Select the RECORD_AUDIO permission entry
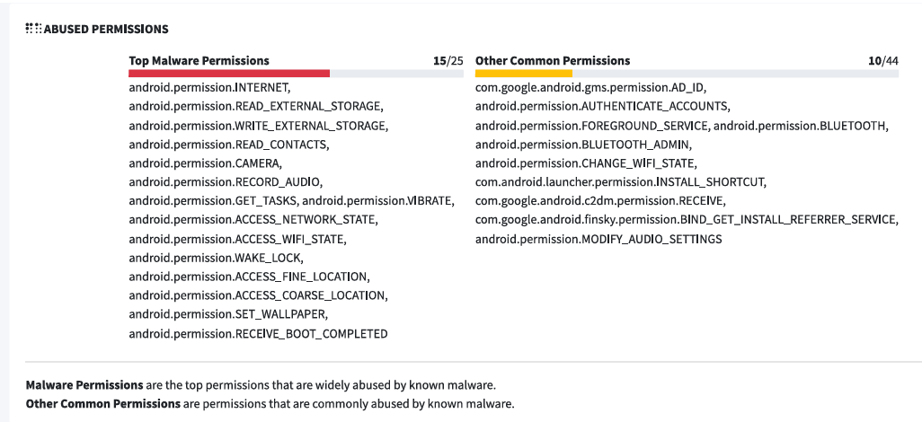Image resolution: width=922 pixels, height=422 pixels. click(226, 182)
